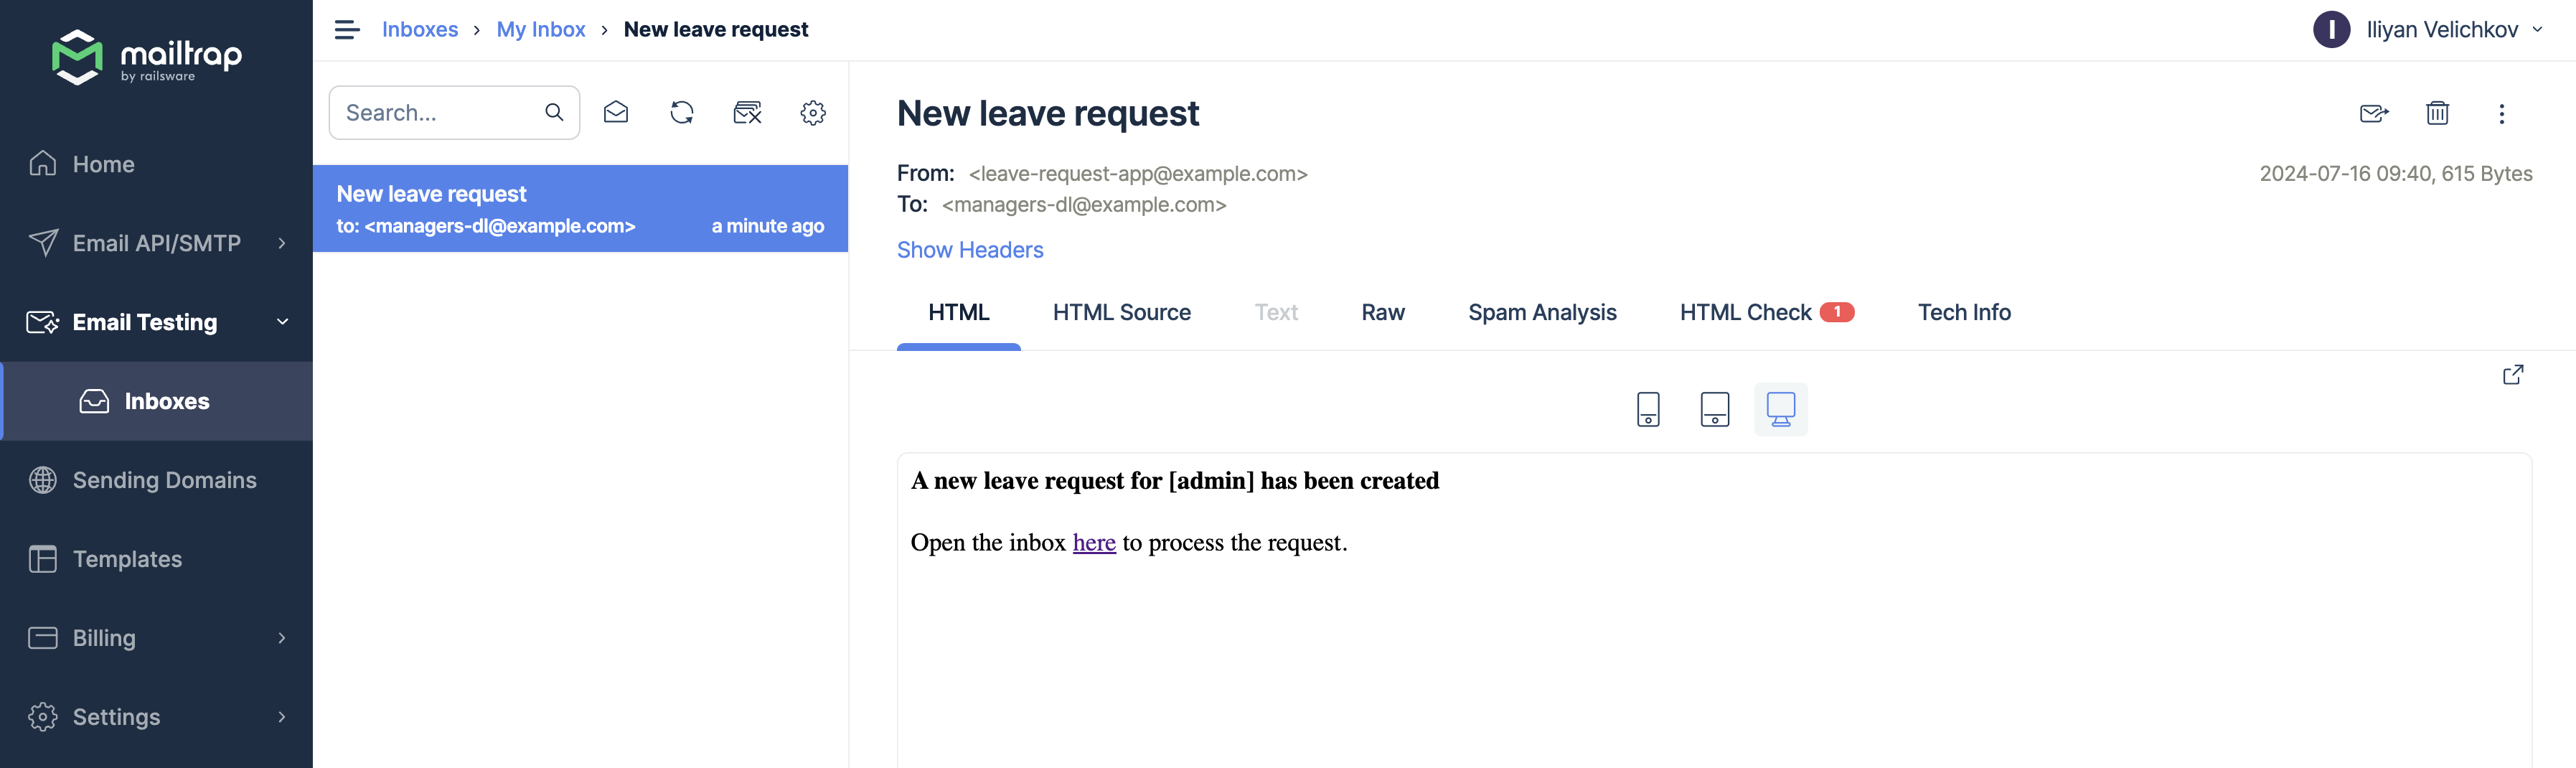The image size is (2576, 768).
Task: Click the 'here' link in email body
Action: click(1093, 543)
